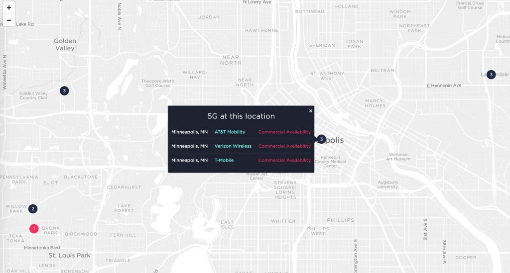Click the PHILLIPS neighborhood label
The height and width of the screenshot is (273, 510).
coord(341,220)
